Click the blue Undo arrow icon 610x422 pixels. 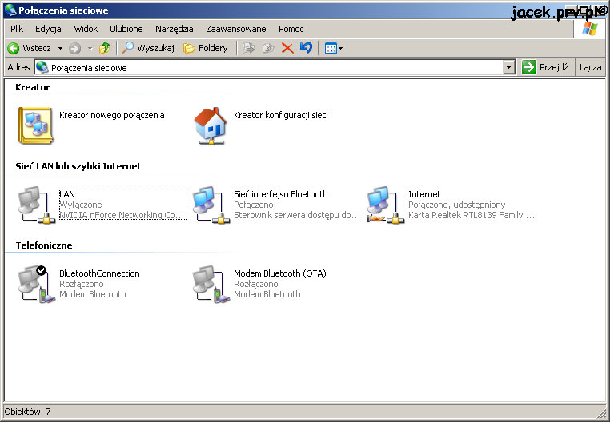point(306,48)
